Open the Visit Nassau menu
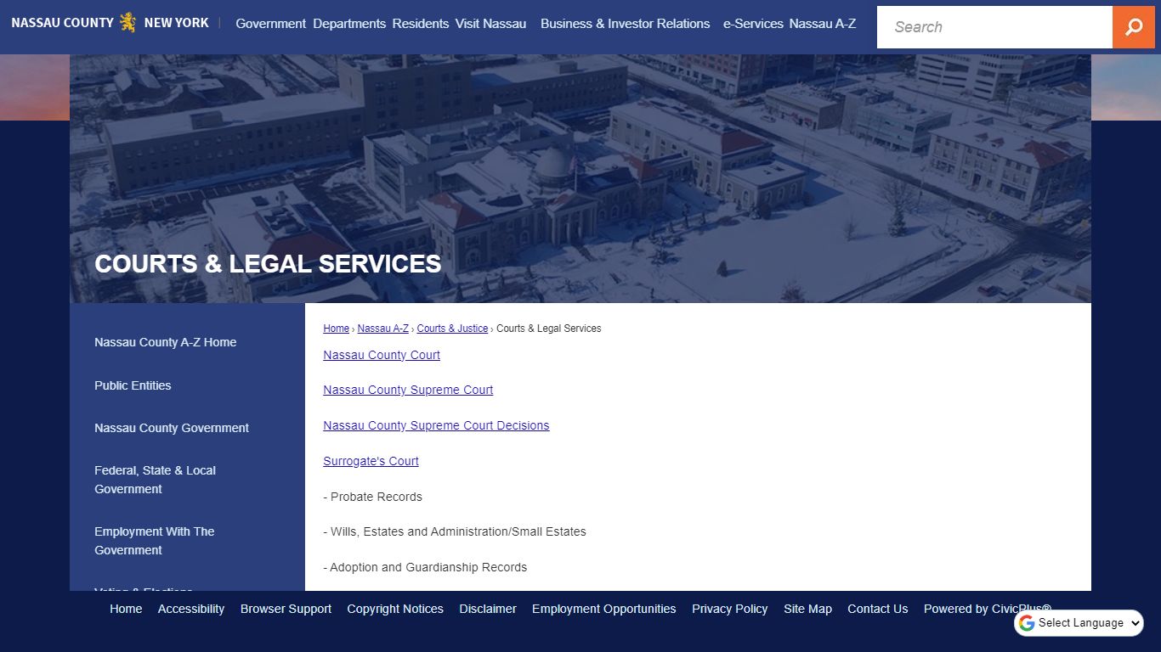The image size is (1161, 652). click(x=490, y=24)
